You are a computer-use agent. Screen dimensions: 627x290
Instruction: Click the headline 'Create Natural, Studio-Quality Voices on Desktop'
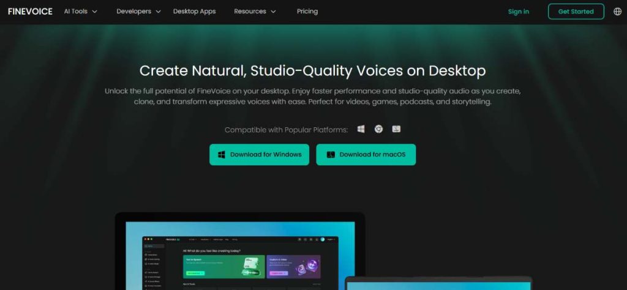313,71
